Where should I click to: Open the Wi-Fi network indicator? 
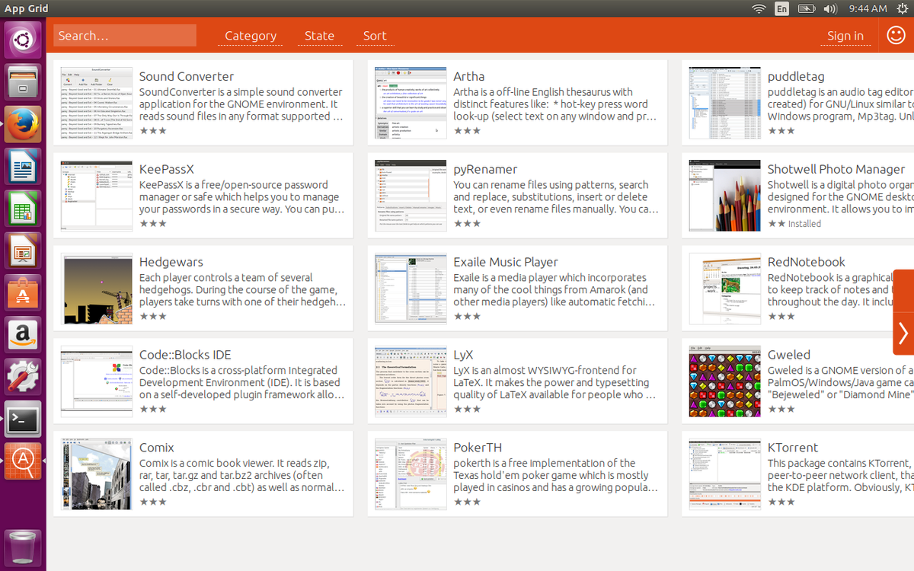[x=759, y=8]
